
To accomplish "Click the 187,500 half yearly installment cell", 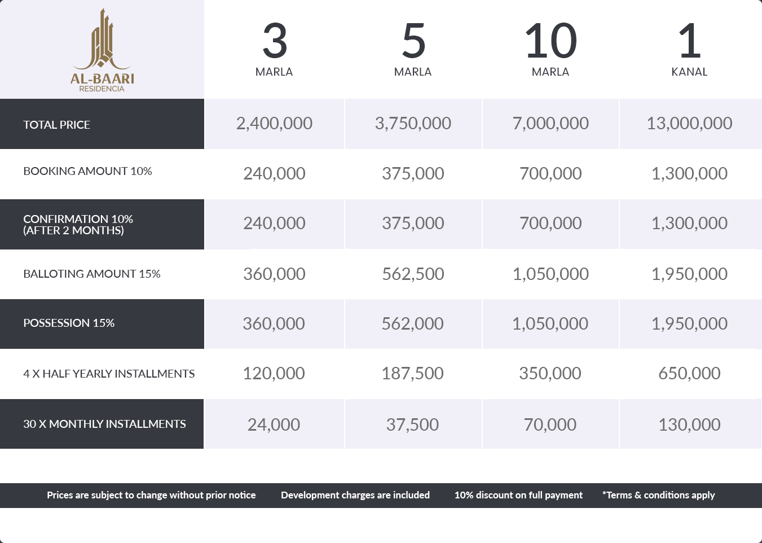I will 412,374.
